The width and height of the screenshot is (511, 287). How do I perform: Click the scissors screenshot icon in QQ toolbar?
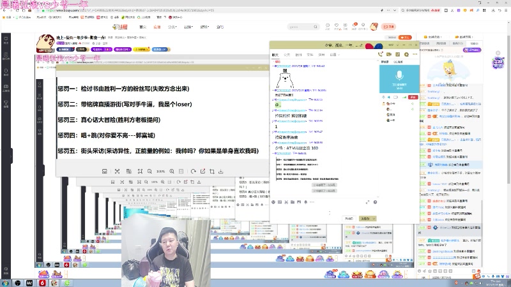[x=286, y=202]
